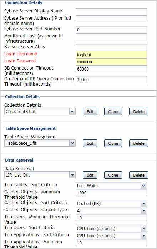
Task: Click the DB Connection Timeout field
Action: (x=111, y=69)
